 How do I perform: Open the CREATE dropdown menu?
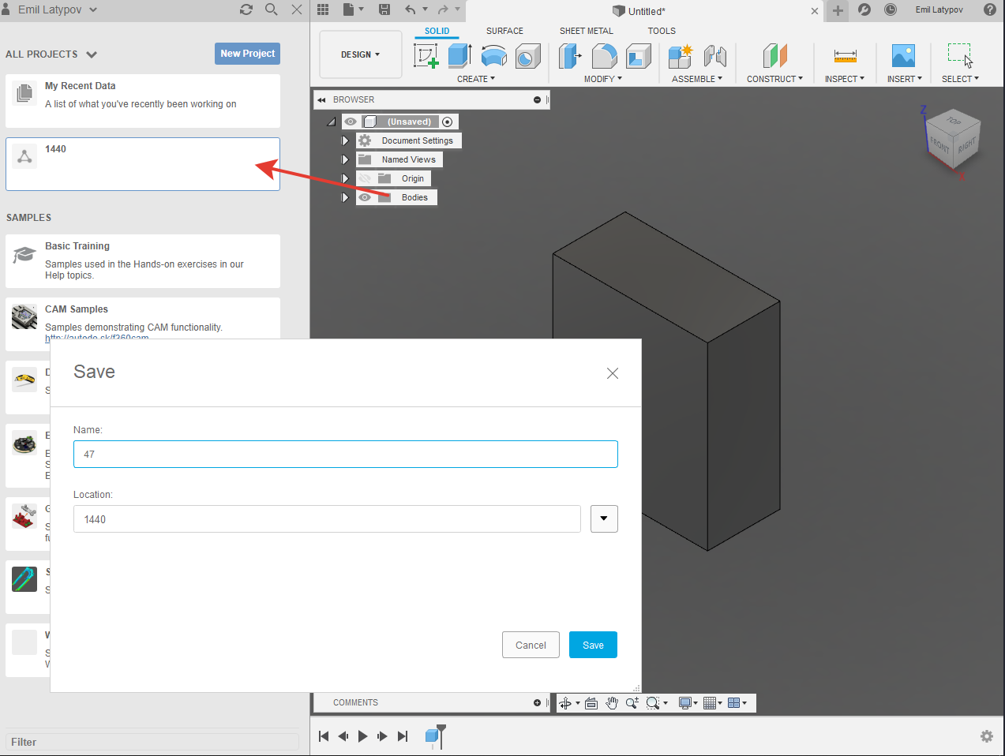click(x=476, y=79)
